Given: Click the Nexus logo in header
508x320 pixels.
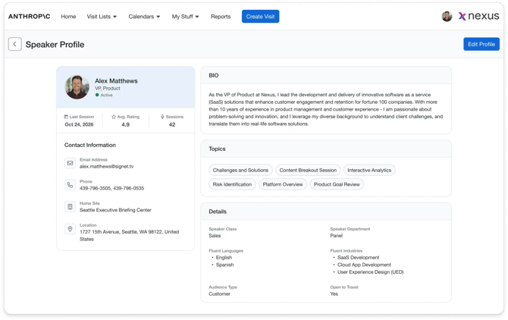Looking at the screenshot, I should [478, 16].
